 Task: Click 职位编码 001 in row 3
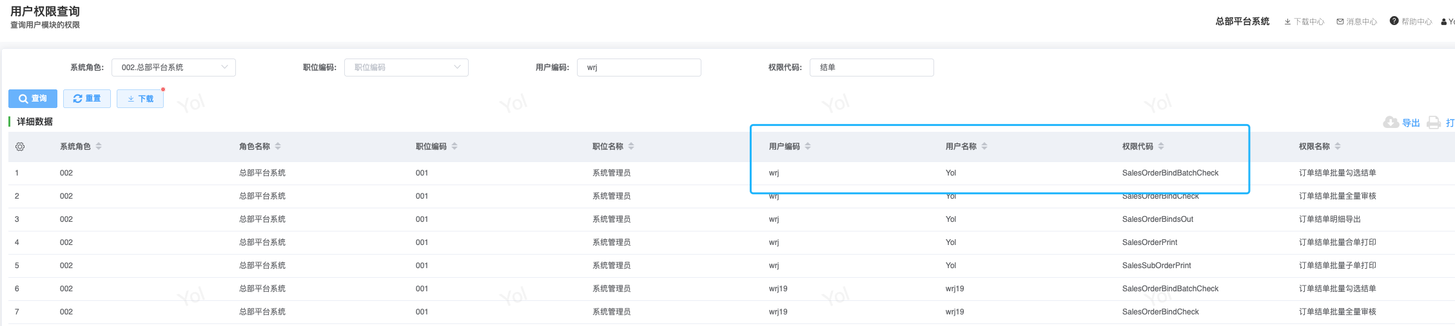click(422, 219)
